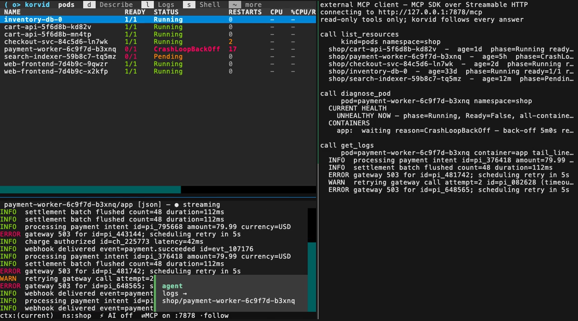Select the inventory-db-0 pod row
Viewport: 578px width, 321px height.
[x=158, y=19]
